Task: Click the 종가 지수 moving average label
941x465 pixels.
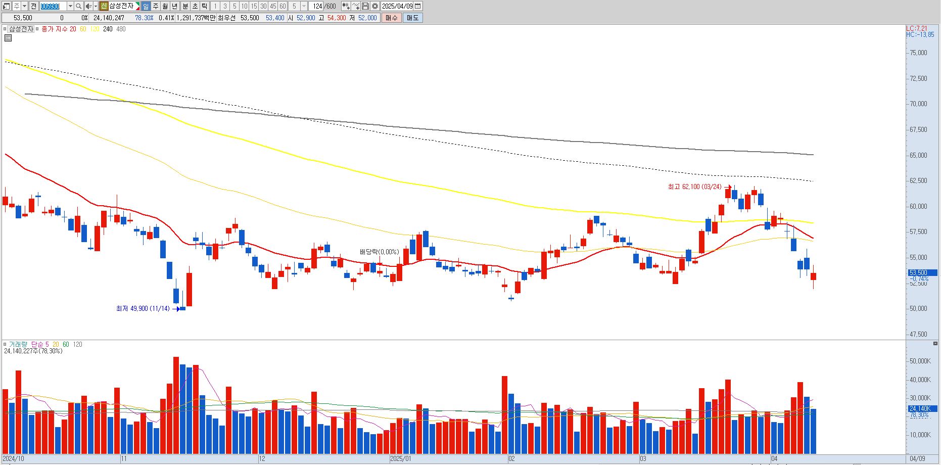Action: point(55,29)
